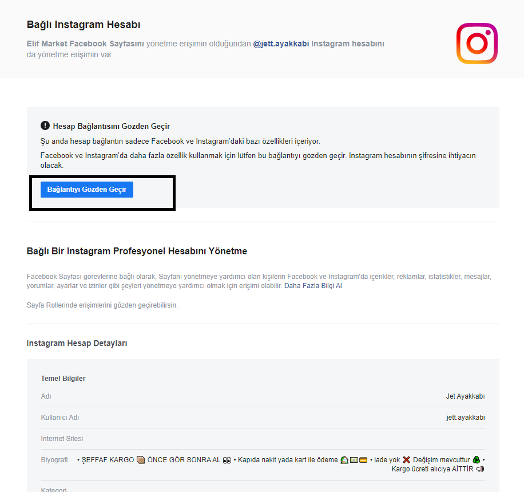Click the İnternet Sitesi field row
Image resolution: width=524 pixels, height=492 pixels.
263,439
